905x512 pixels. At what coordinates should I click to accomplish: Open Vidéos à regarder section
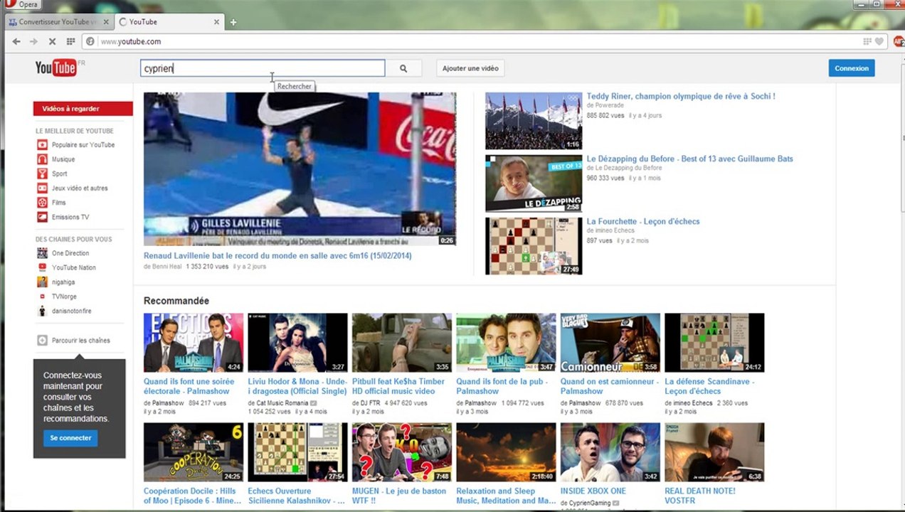point(83,109)
